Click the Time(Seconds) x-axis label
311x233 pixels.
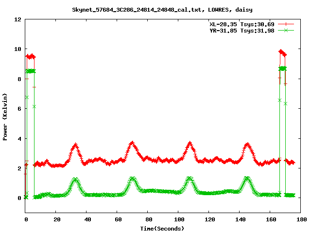[x=162, y=229]
